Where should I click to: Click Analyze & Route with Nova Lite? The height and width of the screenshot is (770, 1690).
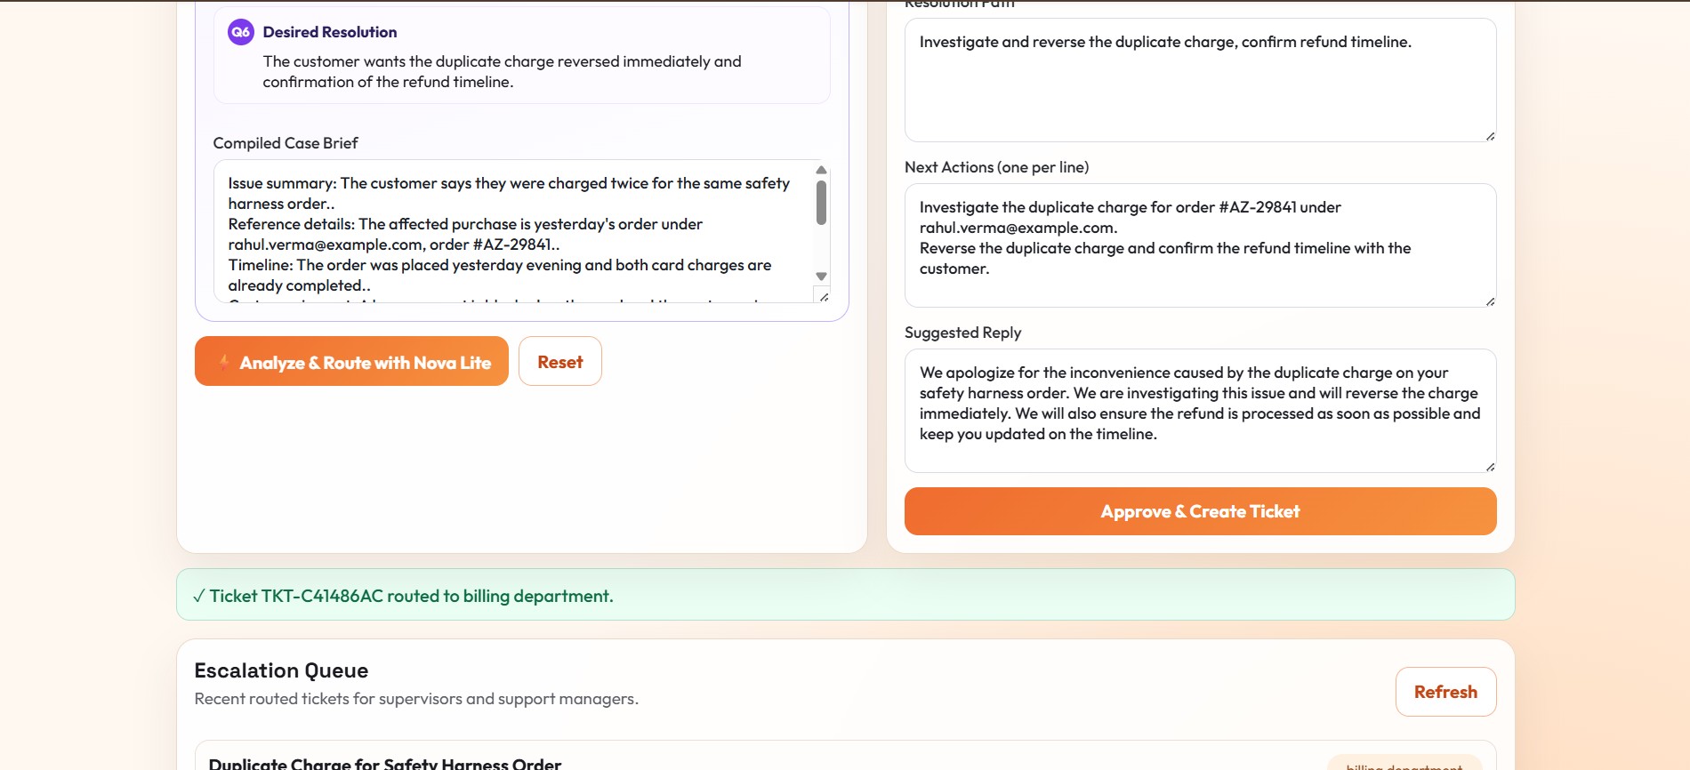[x=351, y=361]
